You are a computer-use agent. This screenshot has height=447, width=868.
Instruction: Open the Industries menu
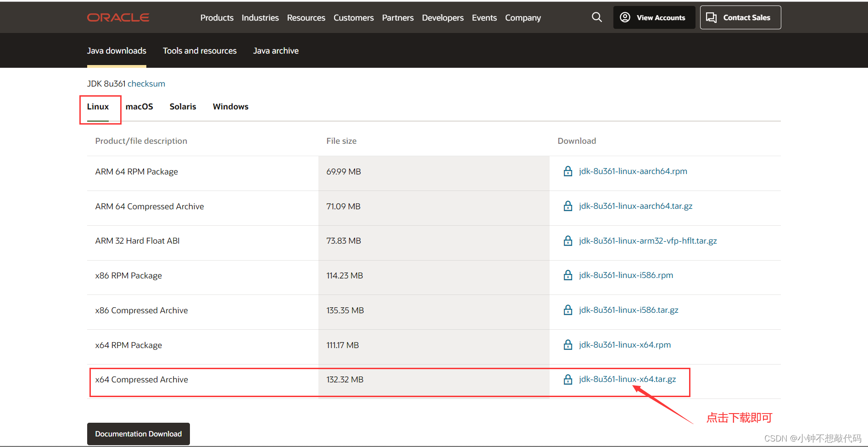(260, 18)
